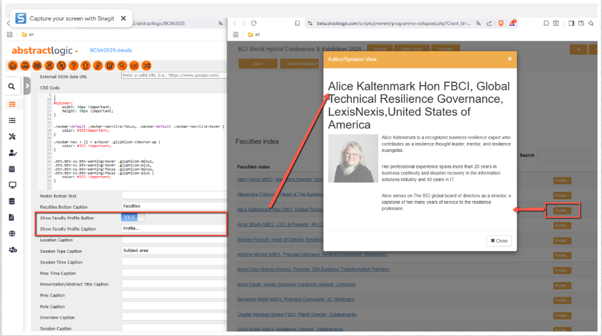Click Profile button in Alice Kaltenmark row
Image resolution: width=602 pixels, height=336 pixels.
coord(562,210)
